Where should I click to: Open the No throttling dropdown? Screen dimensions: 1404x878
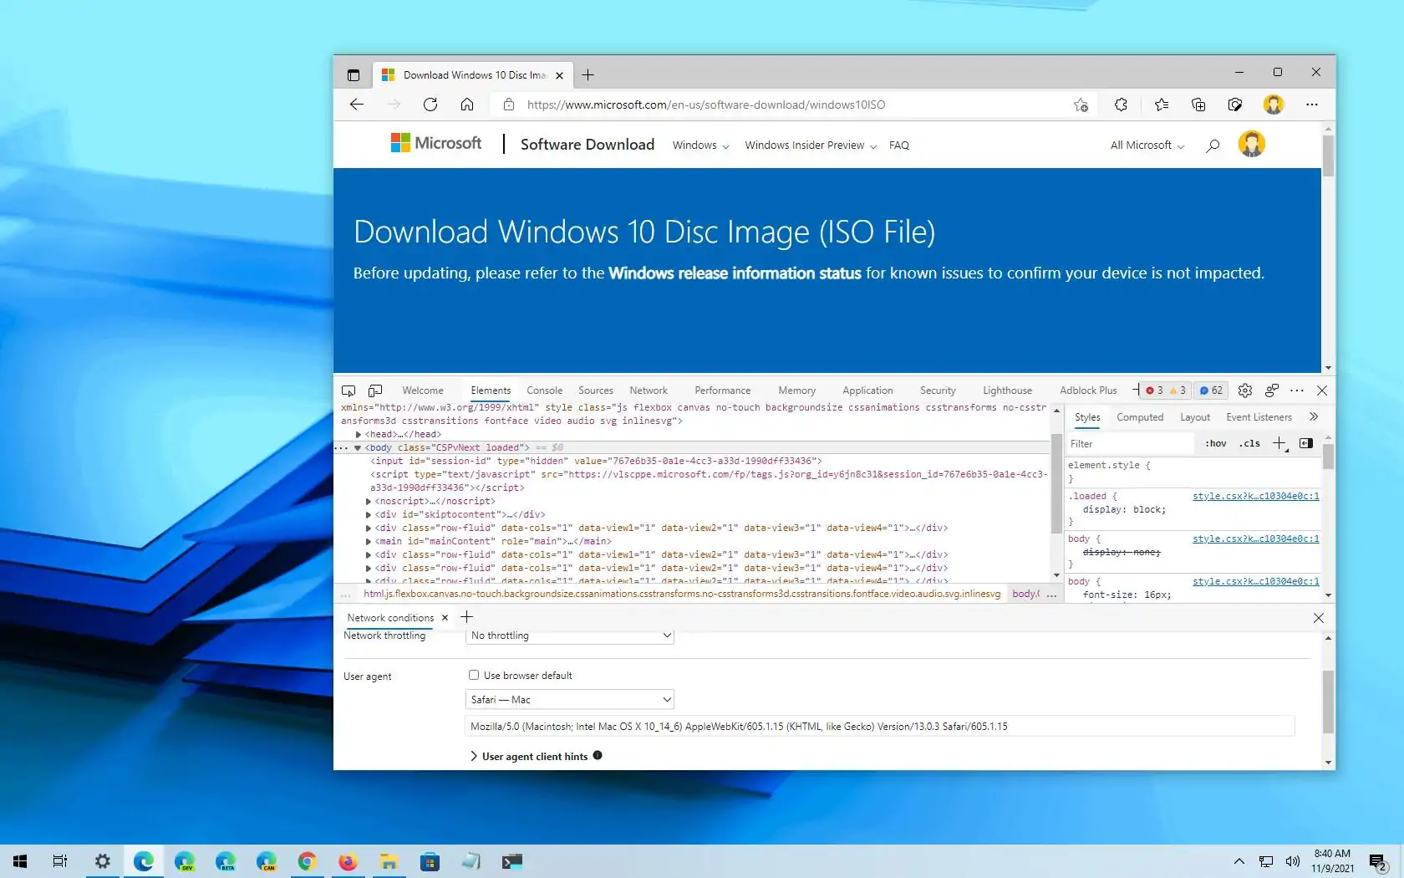(x=570, y=636)
